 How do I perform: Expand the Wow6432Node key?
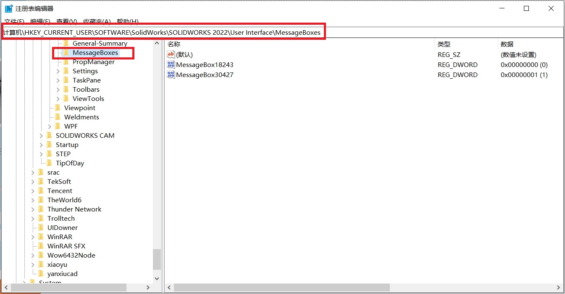[33, 255]
